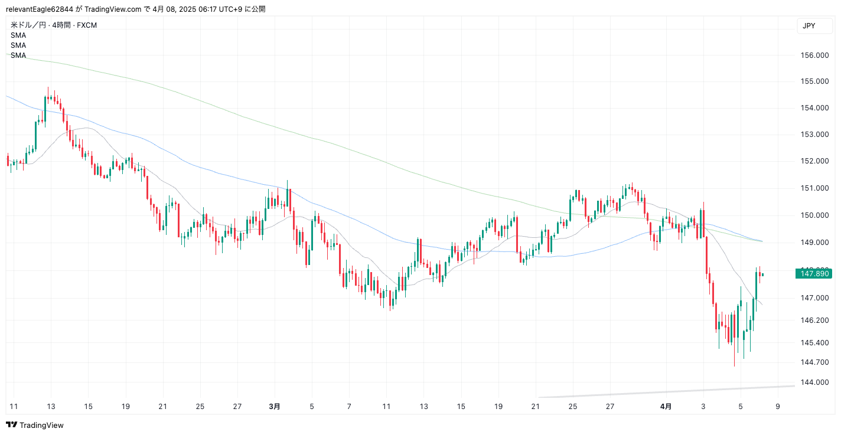
Task: Click the 146.200 price axis label
Action: pos(814,320)
